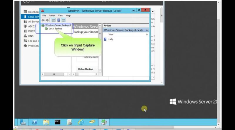235x130 pixels.
Task: Launch Internet Explorer from the taskbar
Action: (81, 122)
